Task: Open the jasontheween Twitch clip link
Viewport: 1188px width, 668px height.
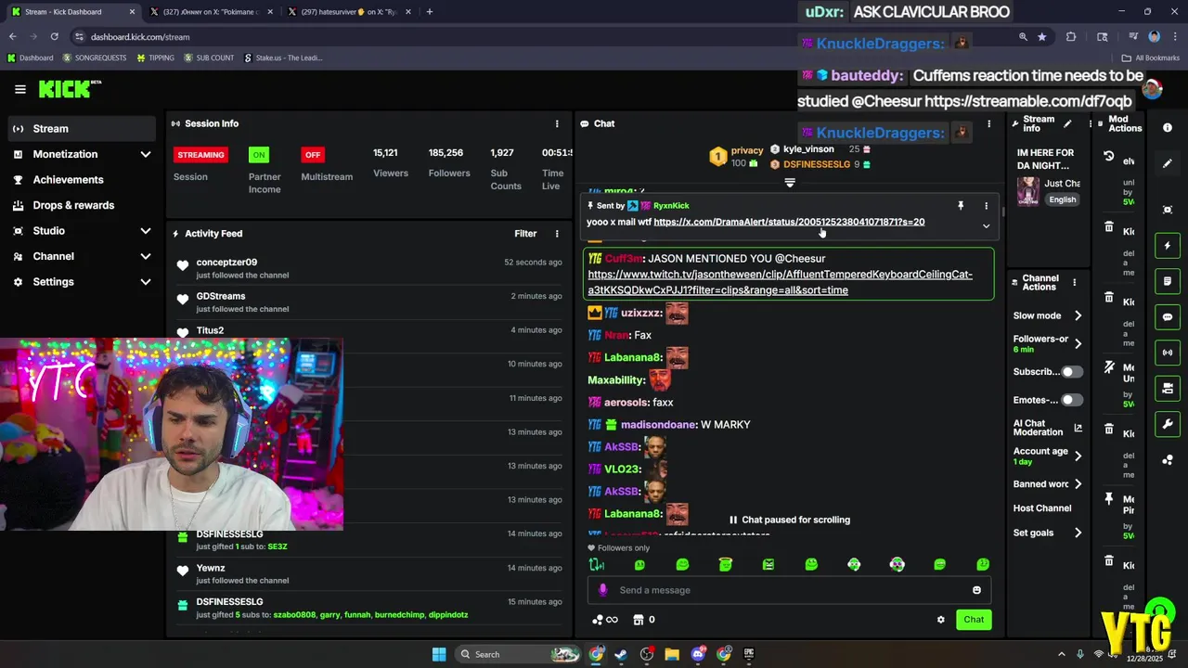Action: click(x=780, y=282)
